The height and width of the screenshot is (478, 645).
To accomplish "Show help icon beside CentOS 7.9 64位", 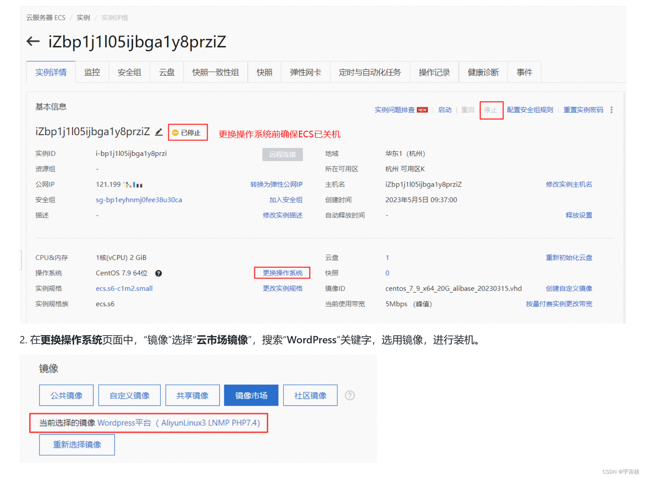I will point(159,273).
